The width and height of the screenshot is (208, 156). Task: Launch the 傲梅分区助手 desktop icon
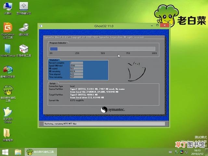pos(8,71)
